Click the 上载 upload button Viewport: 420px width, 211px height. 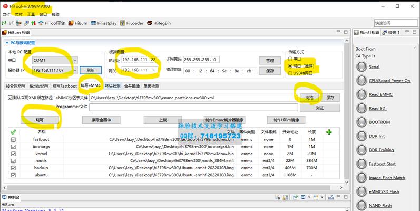click(163, 120)
